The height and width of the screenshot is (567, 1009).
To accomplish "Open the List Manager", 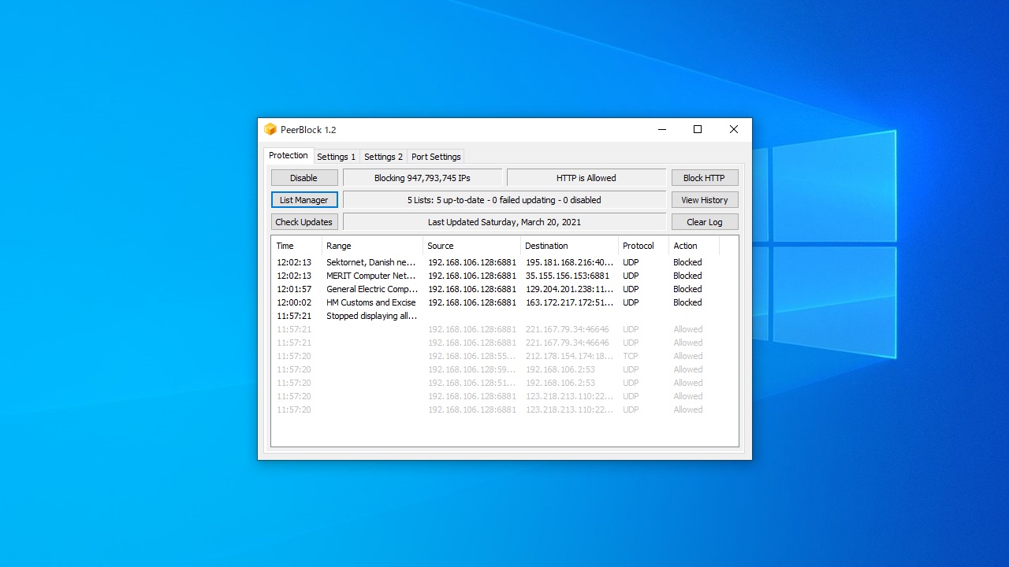I will coord(304,200).
